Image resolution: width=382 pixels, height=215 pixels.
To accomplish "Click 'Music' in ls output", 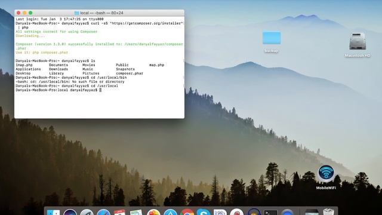I will [88, 69].
